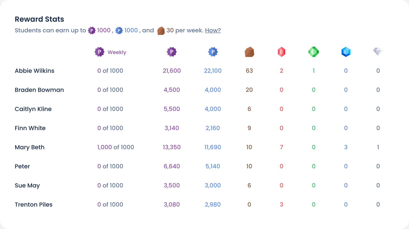Click Mary Beth's red gem count '7'
The image size is (409, 229).
pyautogui.click(x=281, y=147)
